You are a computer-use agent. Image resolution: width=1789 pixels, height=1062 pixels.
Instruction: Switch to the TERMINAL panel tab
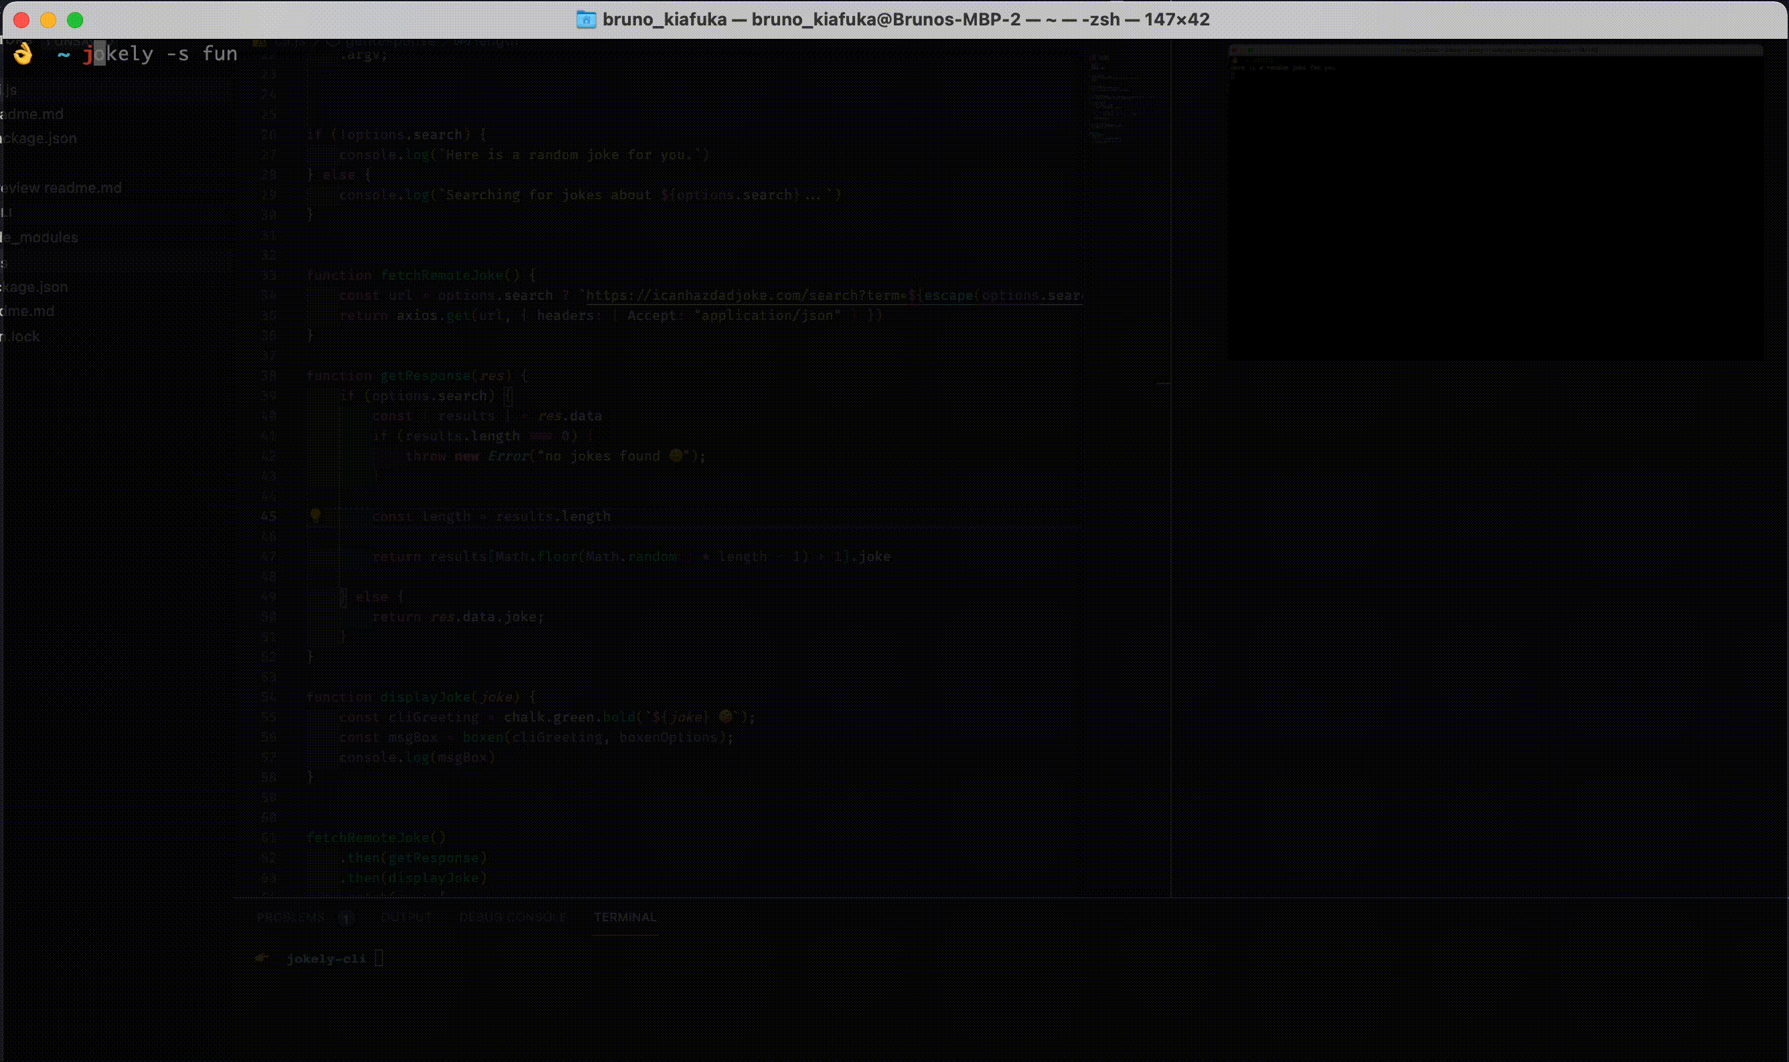(625, 917)
